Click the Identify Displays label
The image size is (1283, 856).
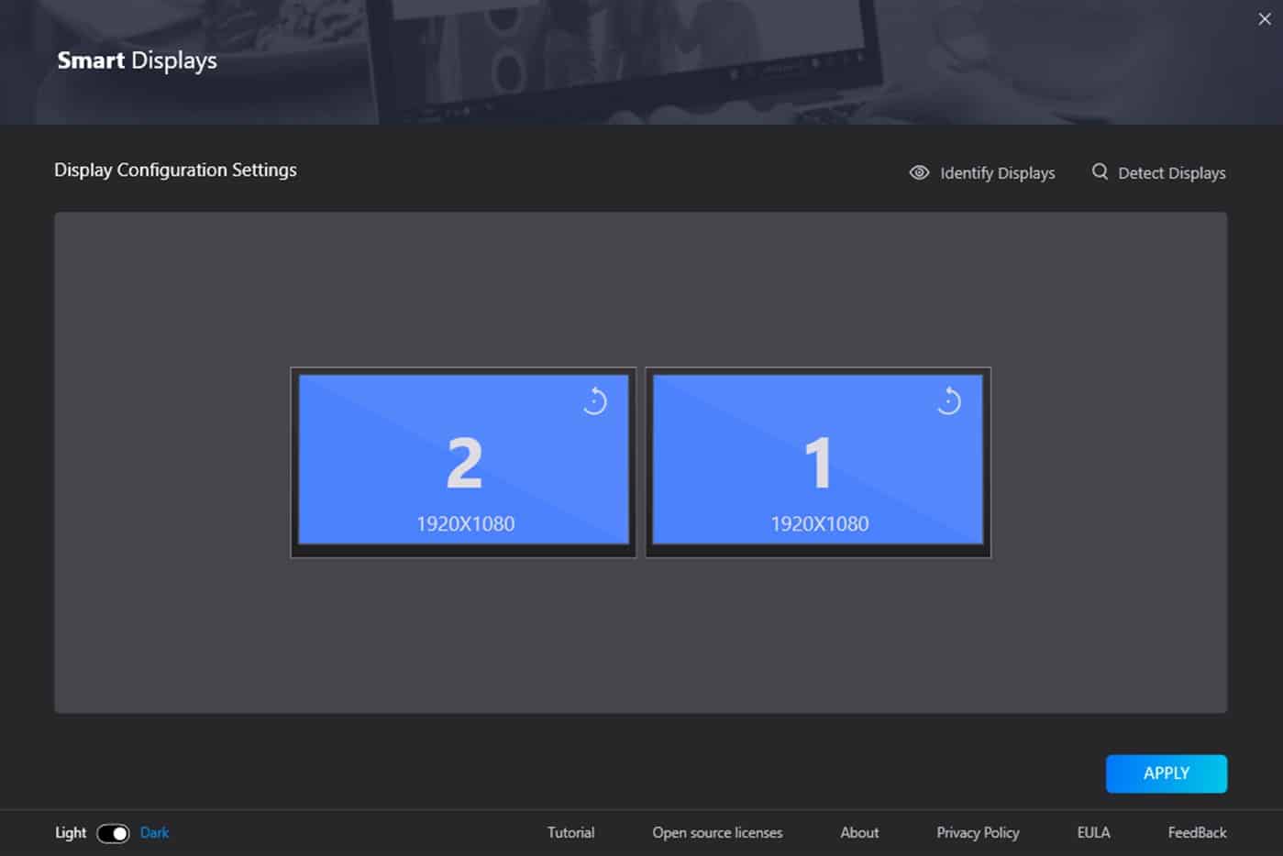coord(997,173)
